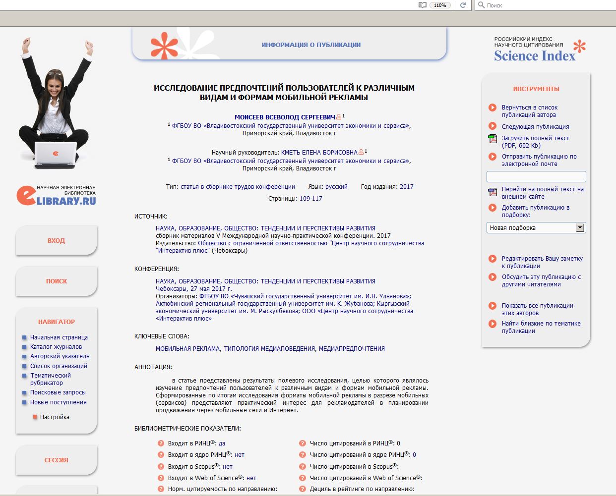Viewport: 616px width, 496px height.
Task: Click the 110% zoom level indicator
Action: click(x=440, y=5)
